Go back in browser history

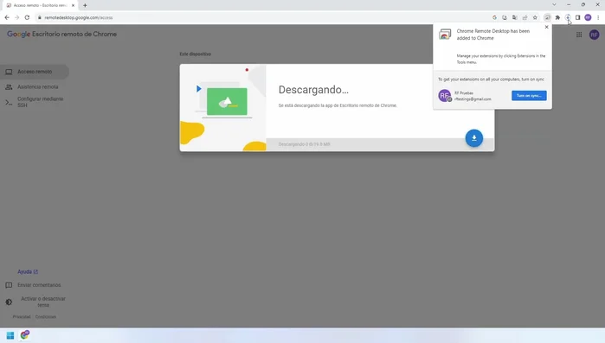pyautogui.click(x=7, y=17)
